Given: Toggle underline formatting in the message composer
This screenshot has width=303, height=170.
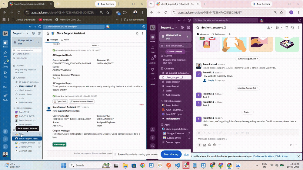Looking at the screenshot, I should 209,133.
